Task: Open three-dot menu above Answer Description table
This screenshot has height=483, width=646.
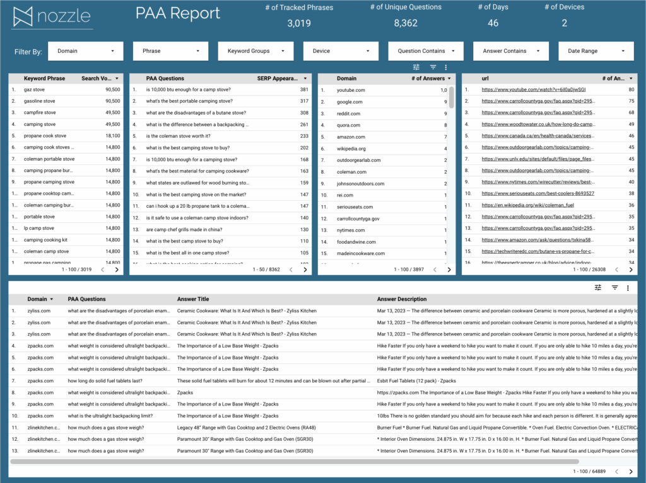Action: [628, 288]
